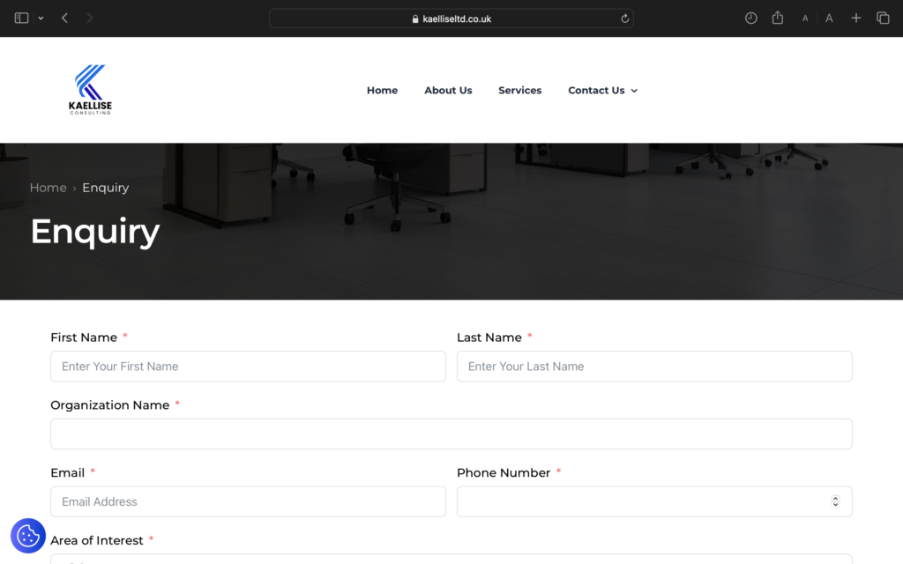The image size is (903, 564).
Task: Click the Kaellise Consulting logo
Action: pos(89,89)
